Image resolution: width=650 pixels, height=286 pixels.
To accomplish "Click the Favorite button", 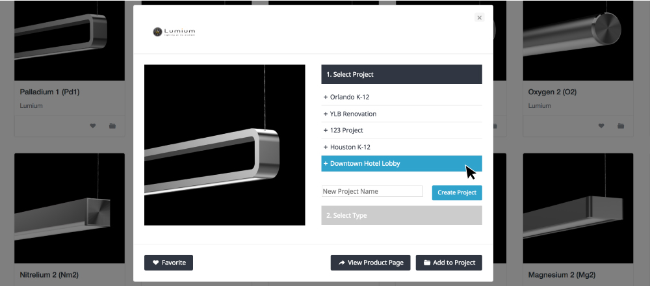I will click(168, 263).
